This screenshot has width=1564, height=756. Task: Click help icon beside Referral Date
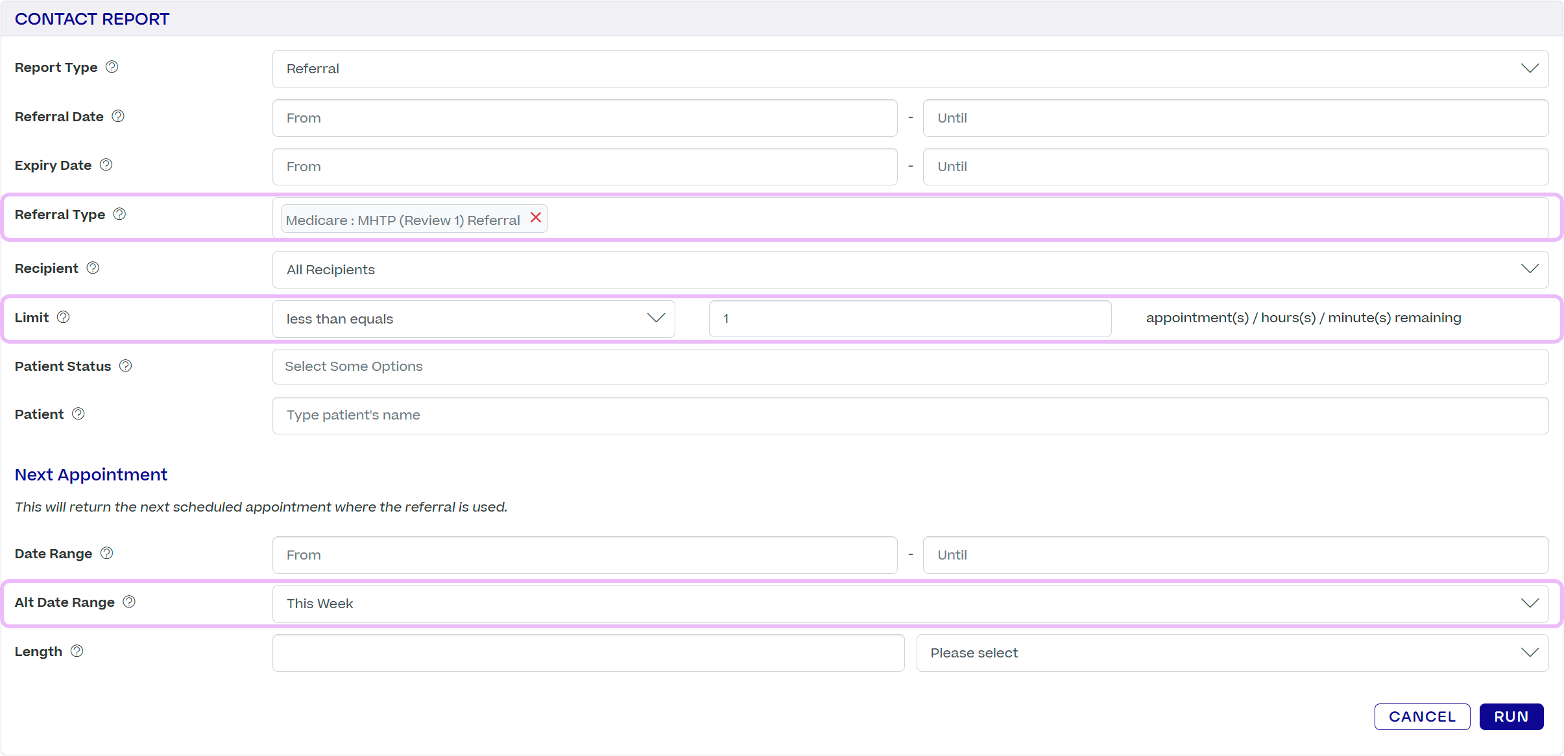[x=118, y=116]
